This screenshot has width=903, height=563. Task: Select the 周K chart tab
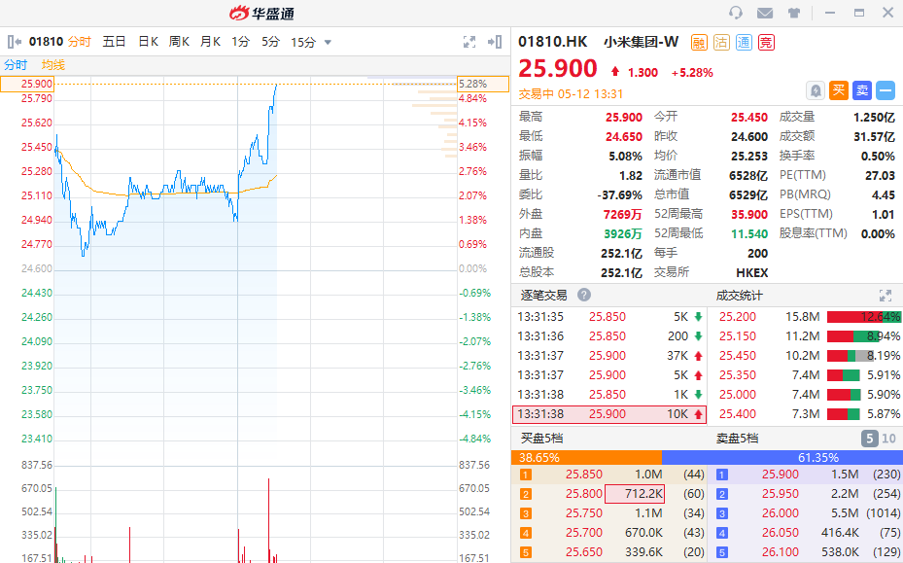[x=179, y=42]
